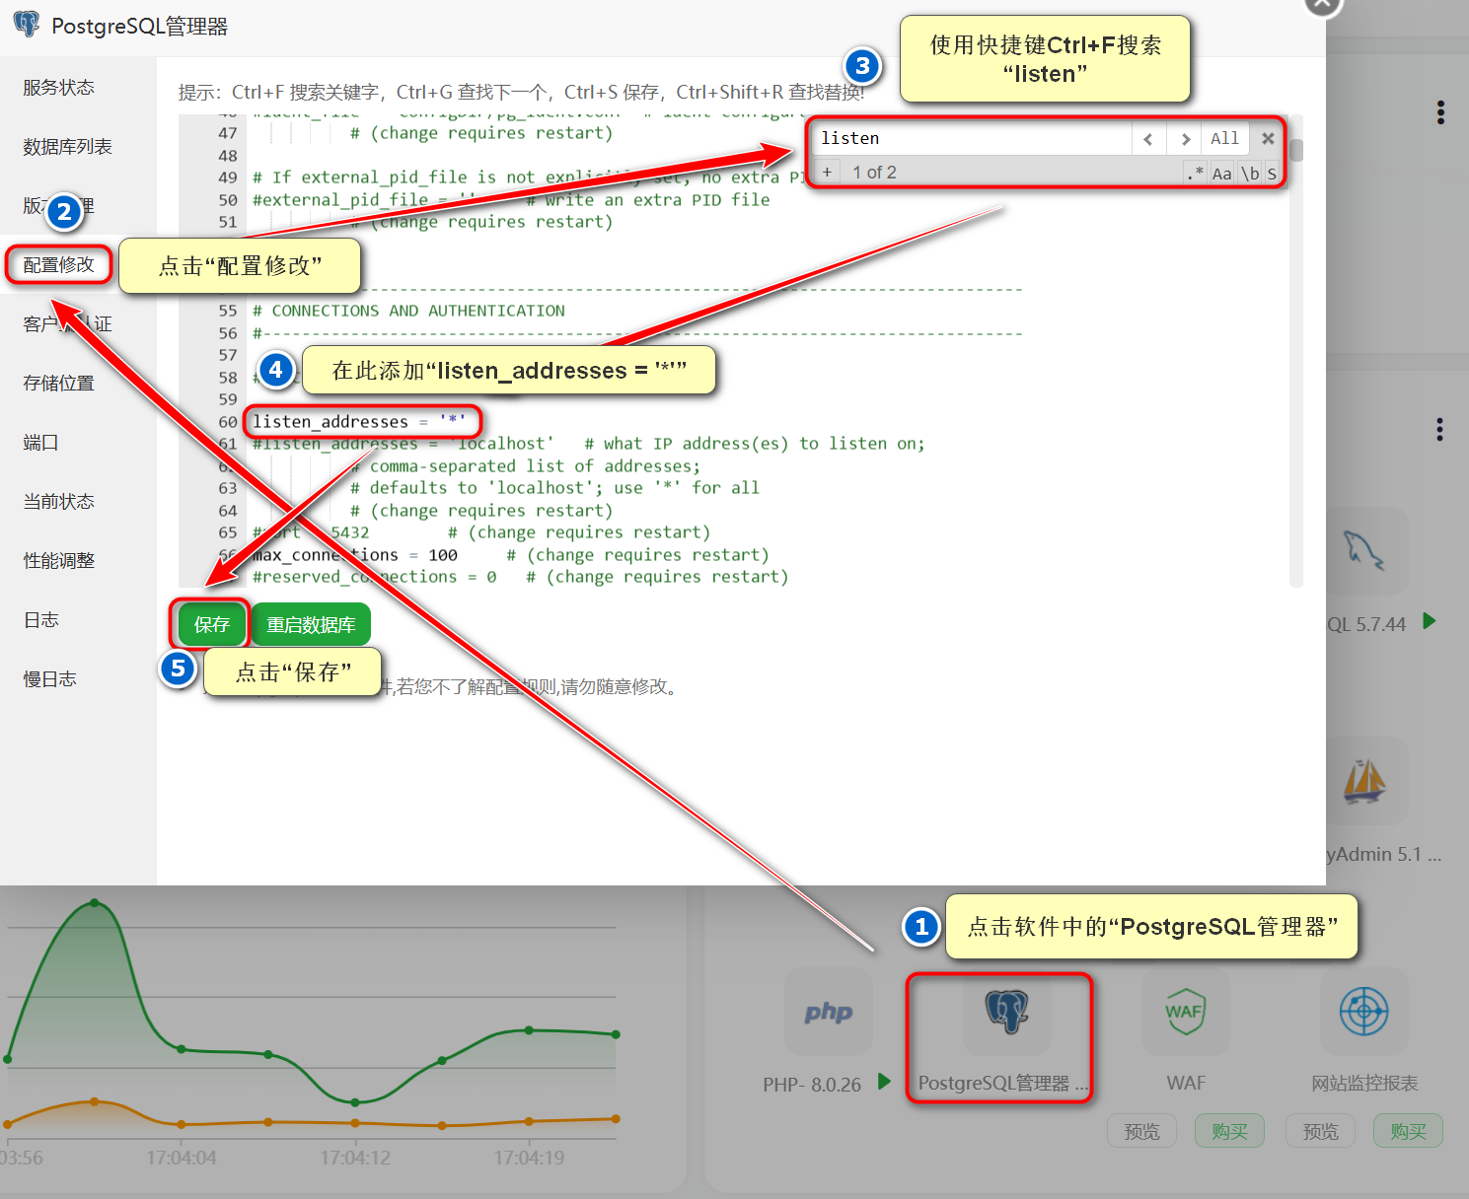Click the editor vertical scrollbar thumb
This screenshot has height=1199, width=1469.
click(x=1296, y=150)
